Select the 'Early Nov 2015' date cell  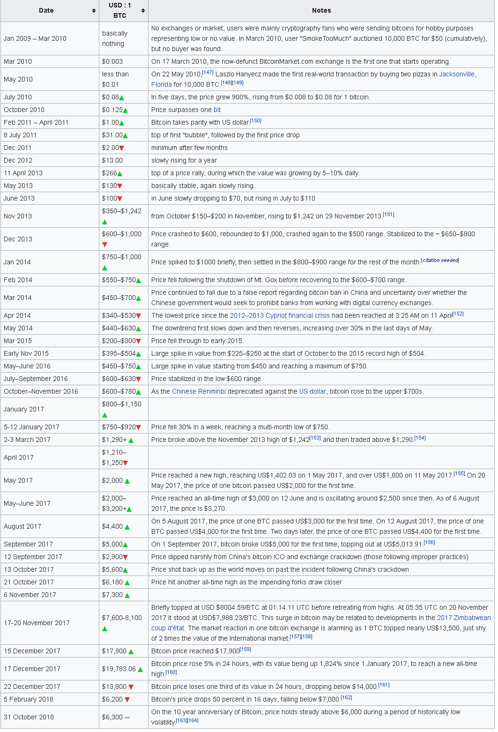point(50,353)
